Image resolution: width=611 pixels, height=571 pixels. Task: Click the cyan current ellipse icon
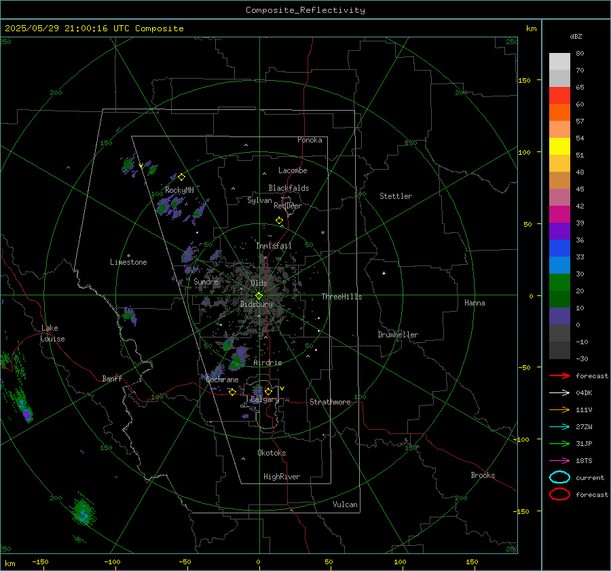559,477
